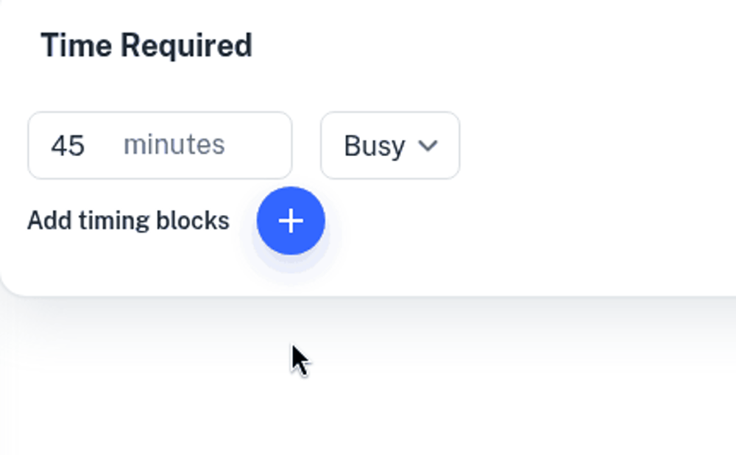Open the Busy status dropdown
736x455 pixels.
coord(390,146)
